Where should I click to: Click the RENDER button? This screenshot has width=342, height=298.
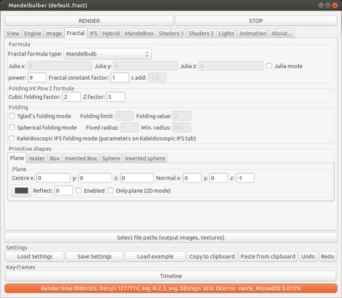89,21
